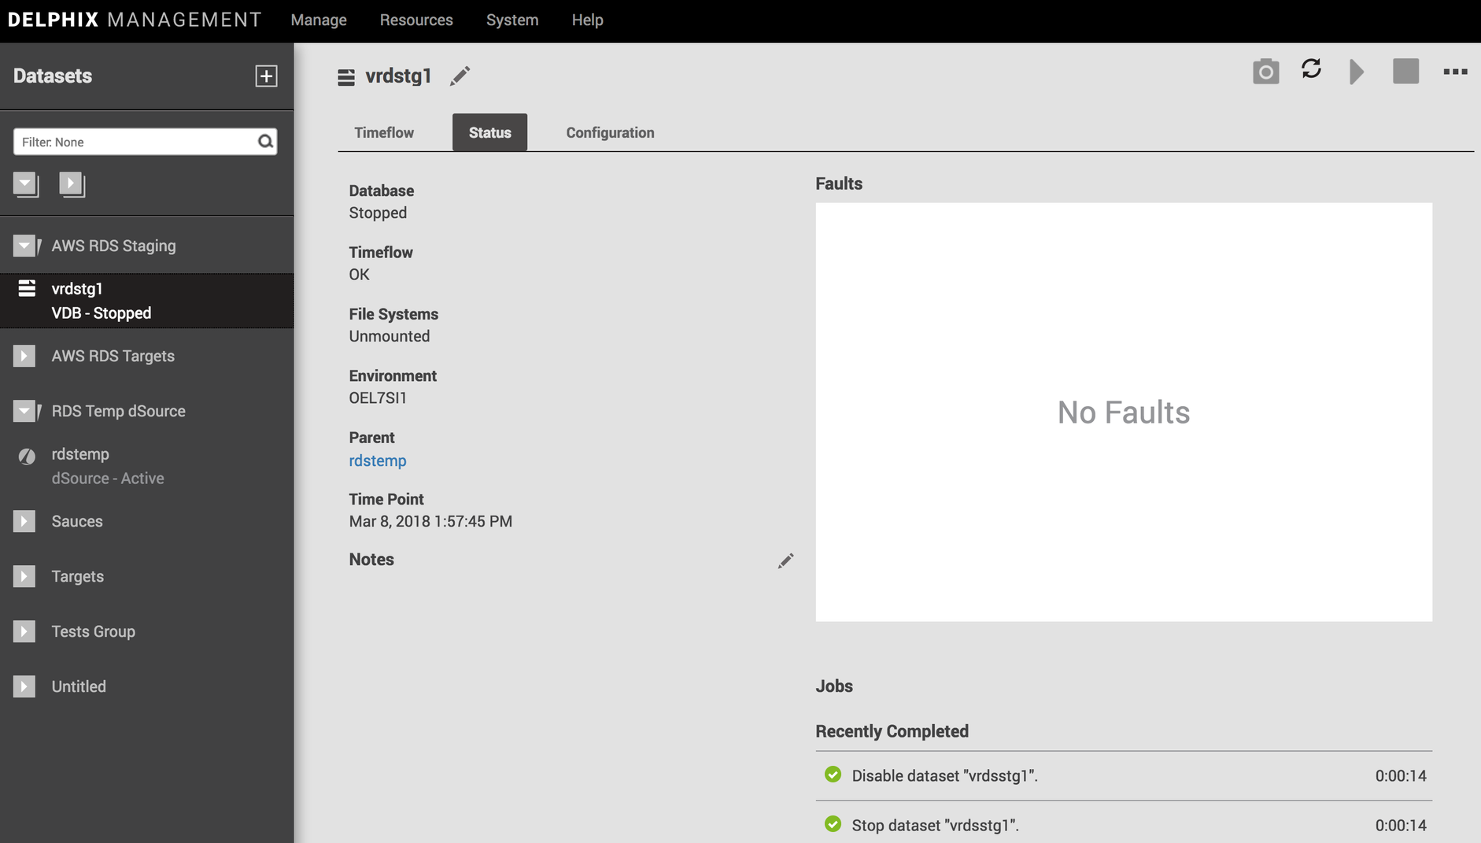Open the Resources menu
Screen dimensions: 1481x843
(416, 20)
